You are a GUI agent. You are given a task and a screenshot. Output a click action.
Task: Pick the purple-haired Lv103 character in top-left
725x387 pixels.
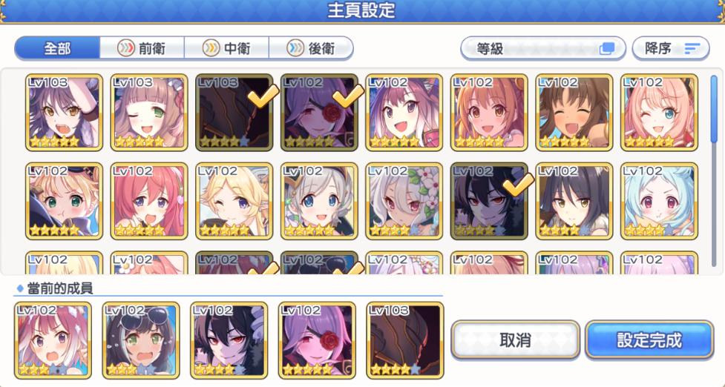click(x=64, y=112)
